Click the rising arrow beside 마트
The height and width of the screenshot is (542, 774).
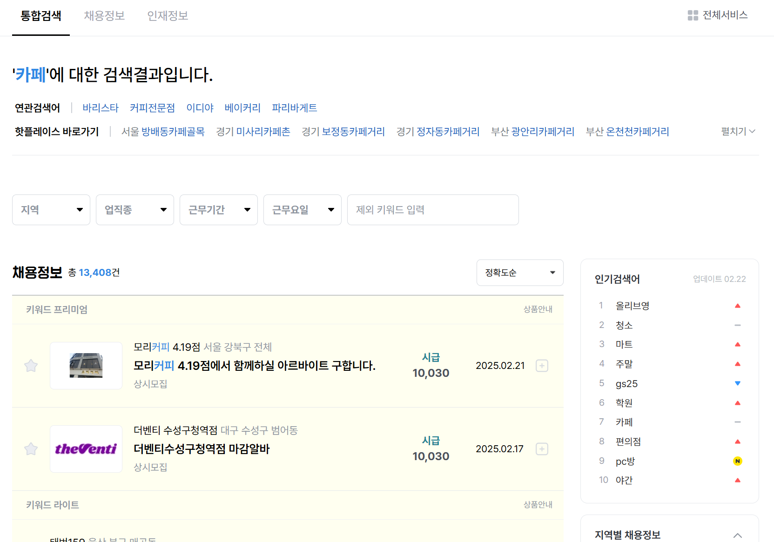(x=737, y=344)
